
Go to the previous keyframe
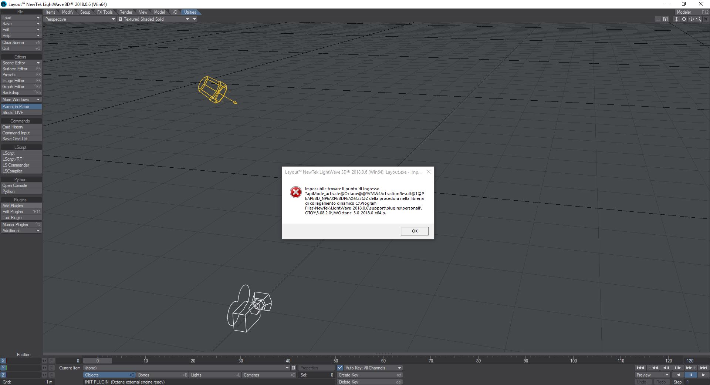pyautogui.click(x=653, y=368)
